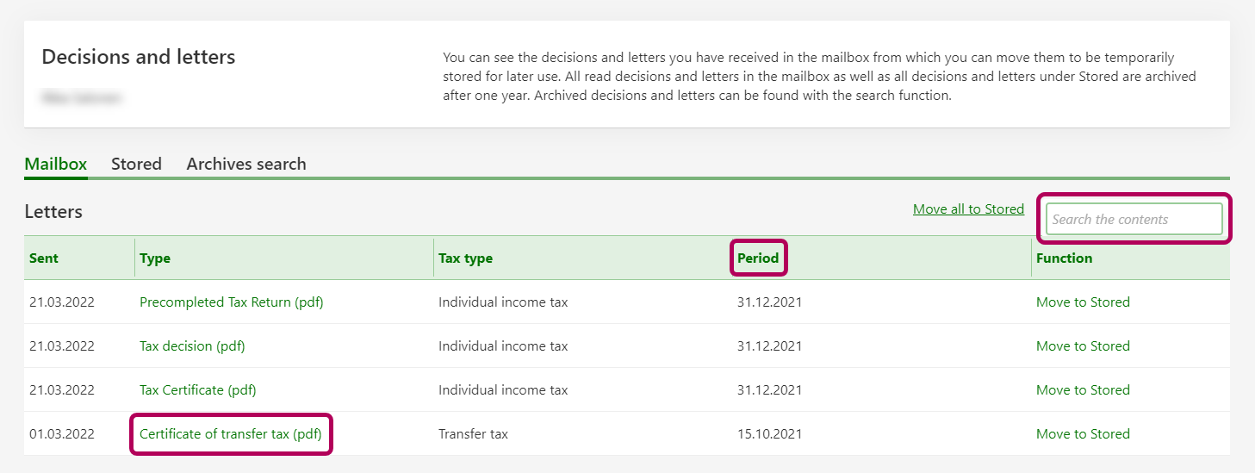
Task: Open the Stored tab
Action: 136,164
